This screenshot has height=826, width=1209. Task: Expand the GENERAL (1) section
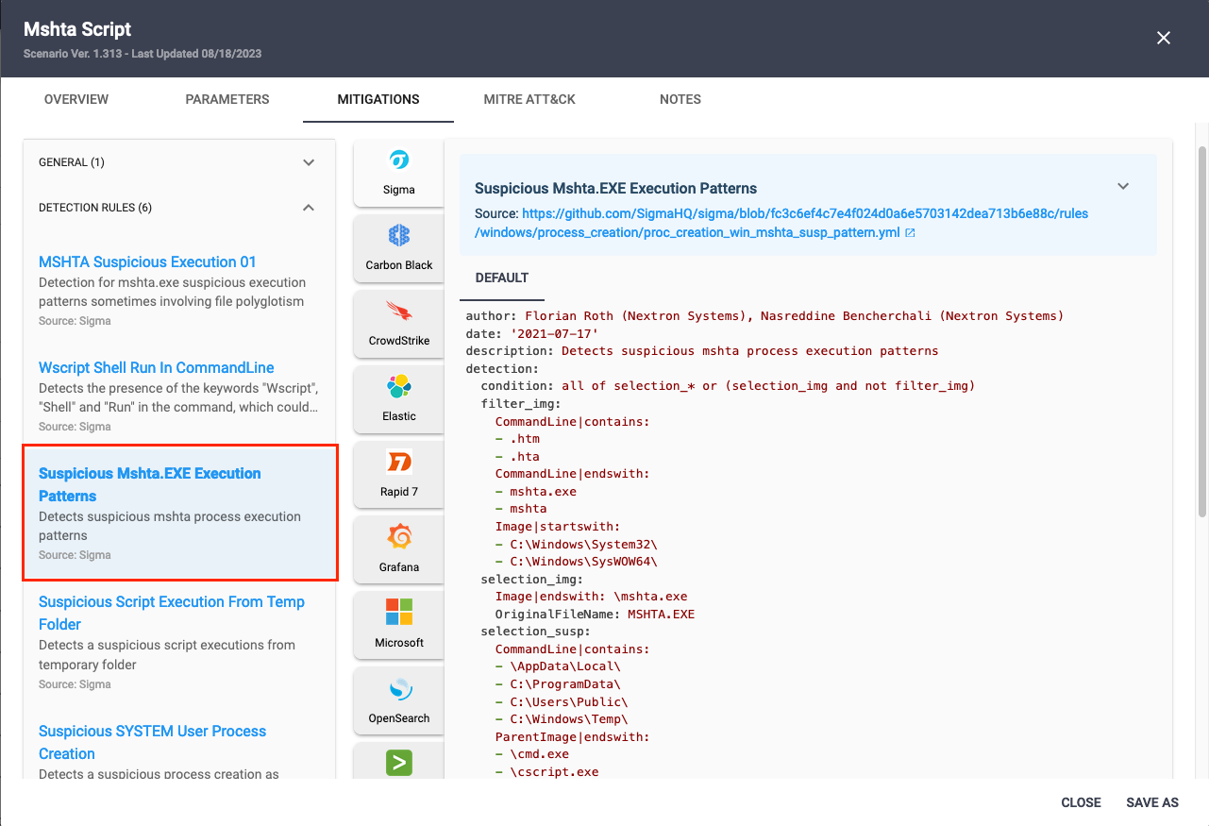point(309,162)
